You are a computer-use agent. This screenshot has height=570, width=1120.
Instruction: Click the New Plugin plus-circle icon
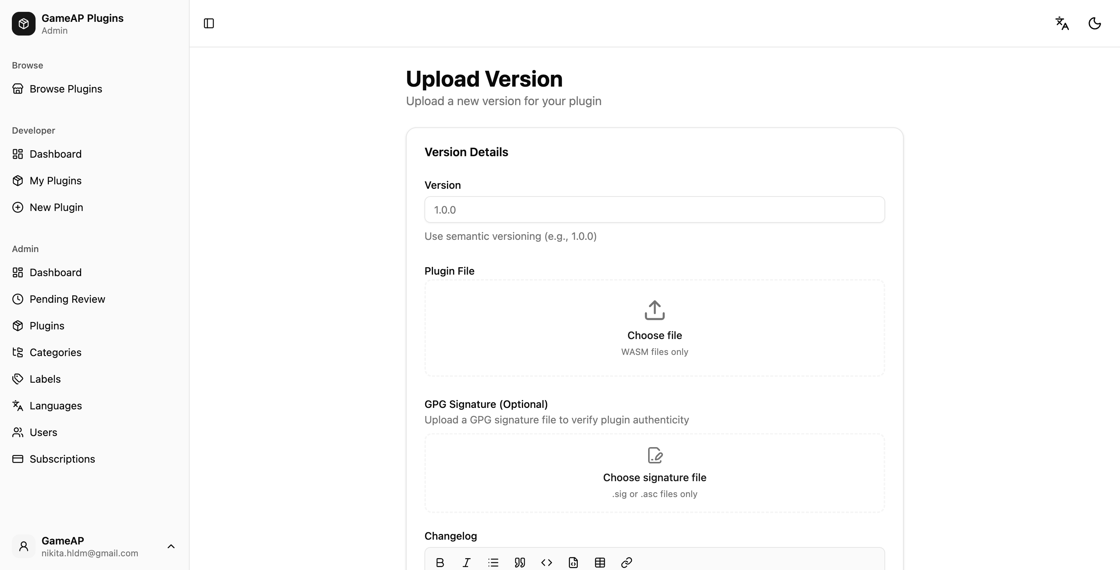[x=18, y=207]
